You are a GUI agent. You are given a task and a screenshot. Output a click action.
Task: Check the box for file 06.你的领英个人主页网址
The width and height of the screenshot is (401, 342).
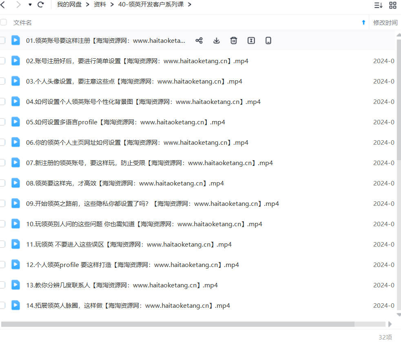coord(2,142)
